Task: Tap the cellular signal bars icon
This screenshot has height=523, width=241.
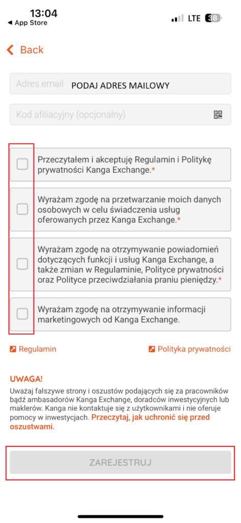Action: coord(178,18)
